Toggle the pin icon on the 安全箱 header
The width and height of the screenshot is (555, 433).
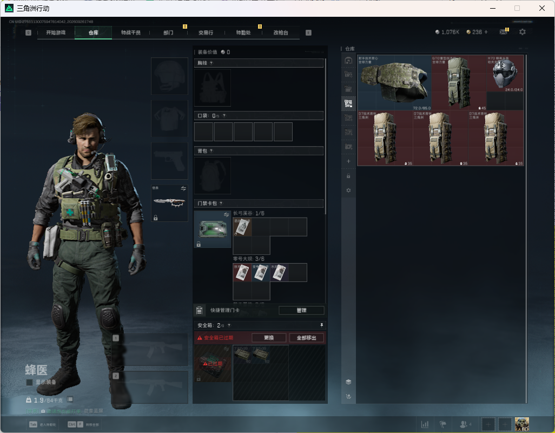click(321, 325)
